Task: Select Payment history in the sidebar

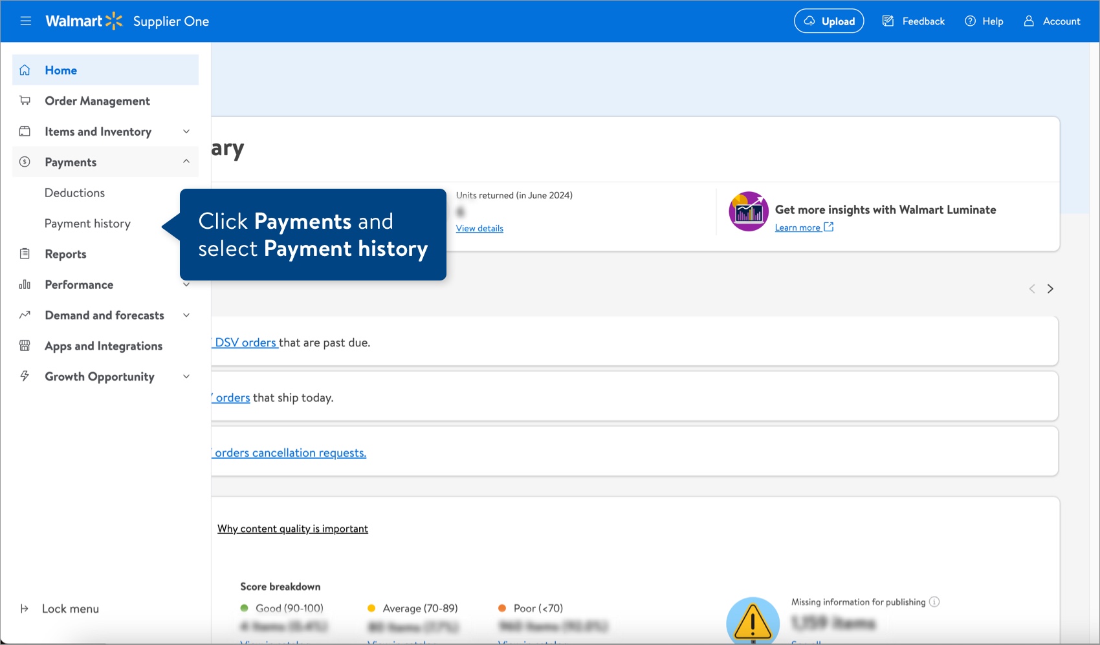Action: point(87,223)
